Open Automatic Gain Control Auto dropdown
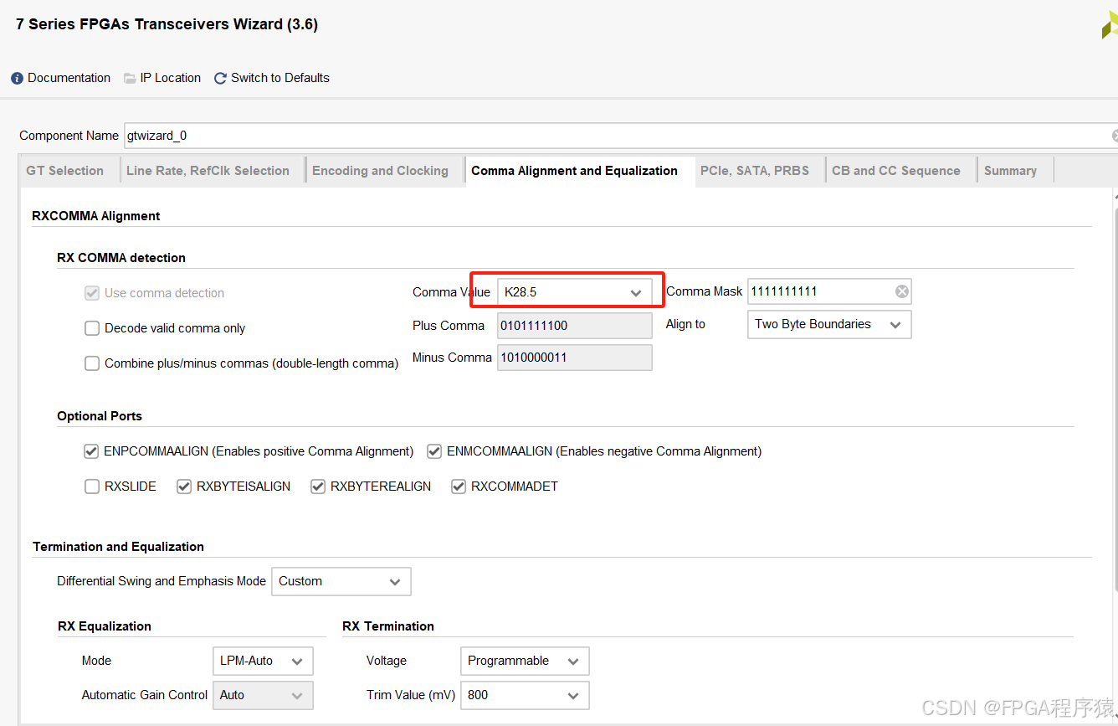Image resolution: width=1118 pixels, height=726 pixels. pyautogui.click(x=263, y=695)
